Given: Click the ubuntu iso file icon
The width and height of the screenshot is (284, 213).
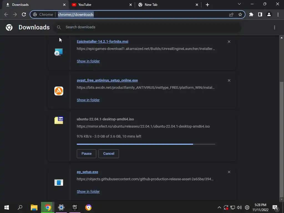Looking at the screenshot, I should [59, 120].
